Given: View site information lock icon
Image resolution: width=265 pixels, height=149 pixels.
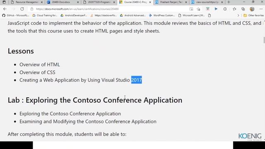Looking at the screenshot, I should click(32, 9).
